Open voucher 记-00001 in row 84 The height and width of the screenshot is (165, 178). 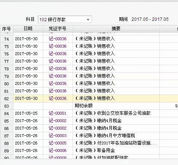[x=58, y=113]
